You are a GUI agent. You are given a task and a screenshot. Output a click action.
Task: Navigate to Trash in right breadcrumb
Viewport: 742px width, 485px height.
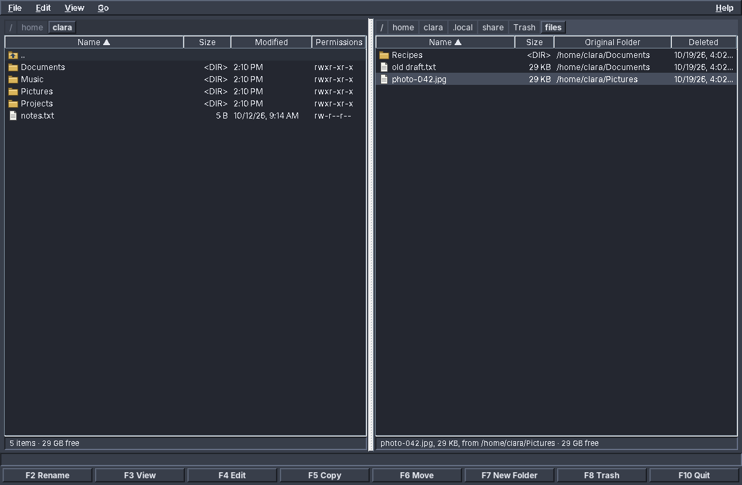(x=524, y=28)
